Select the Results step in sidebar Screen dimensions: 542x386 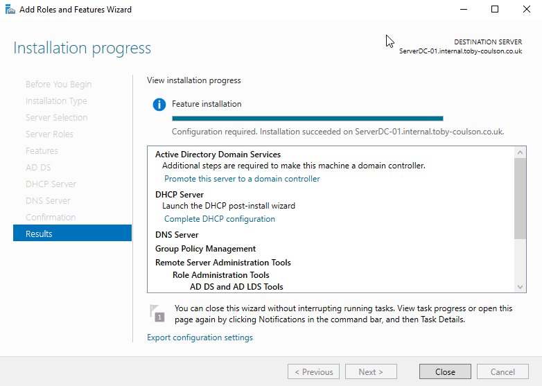coord(72,234)
